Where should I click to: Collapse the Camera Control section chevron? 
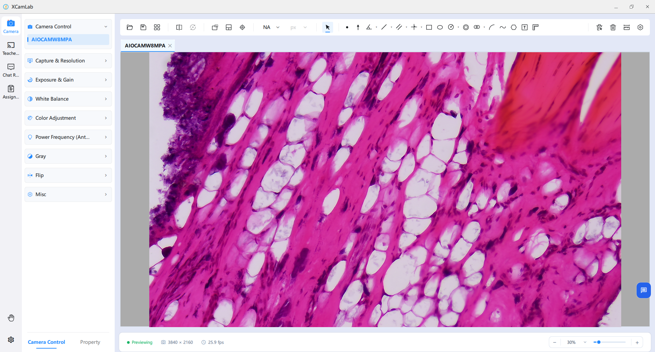click(106, 27)
